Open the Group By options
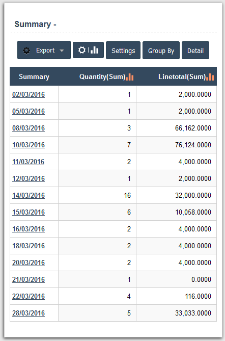 coord(161,50)
